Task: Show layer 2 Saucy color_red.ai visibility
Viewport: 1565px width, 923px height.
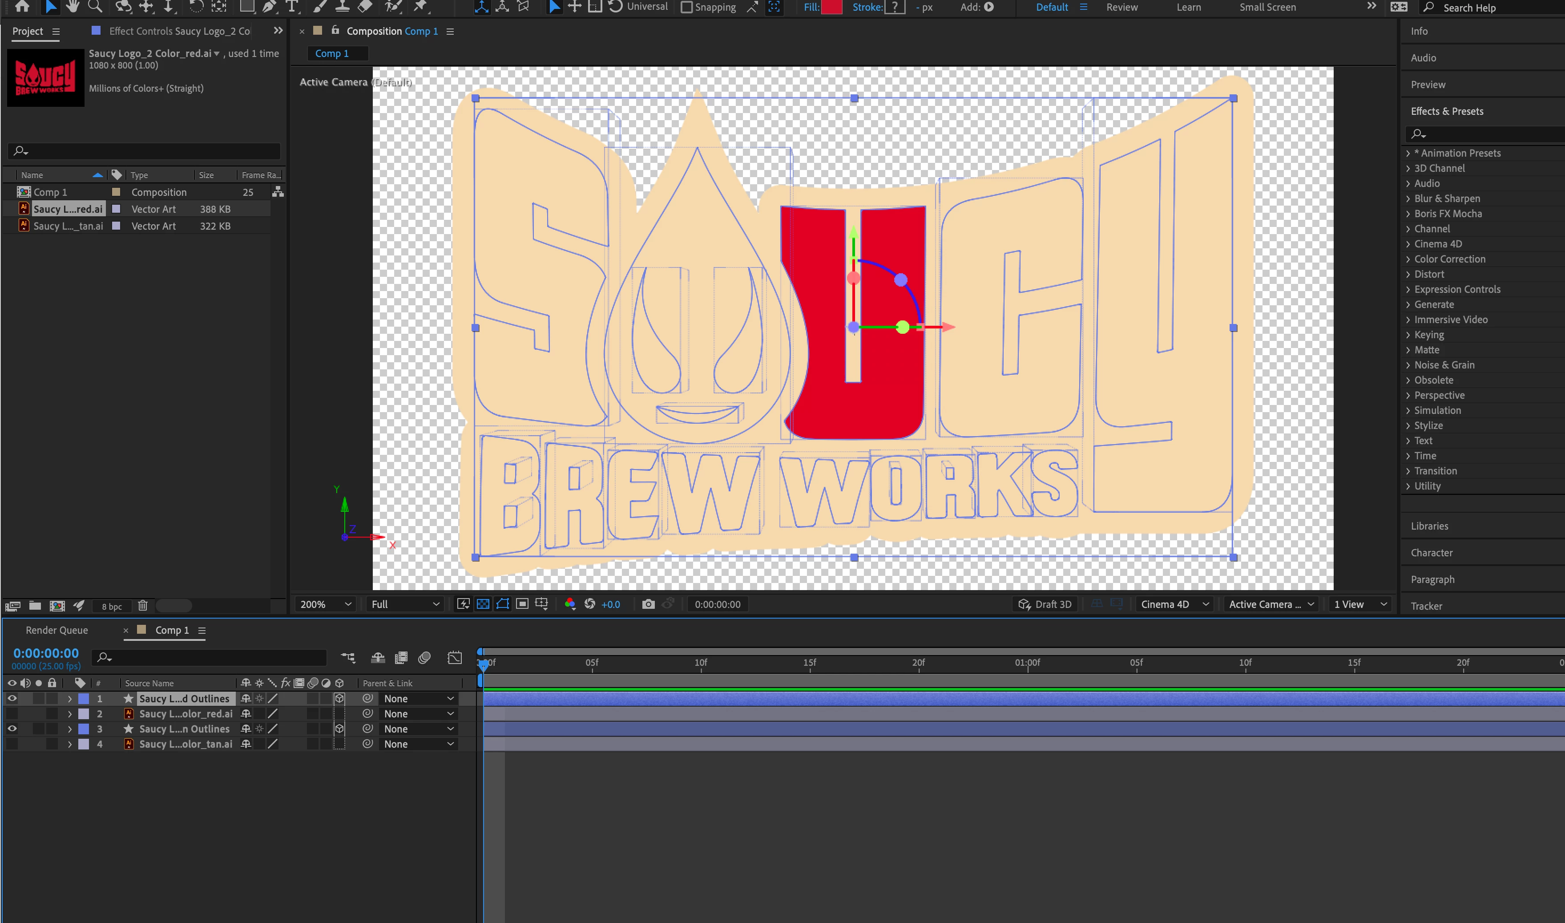Action: [x=12, y=713]
